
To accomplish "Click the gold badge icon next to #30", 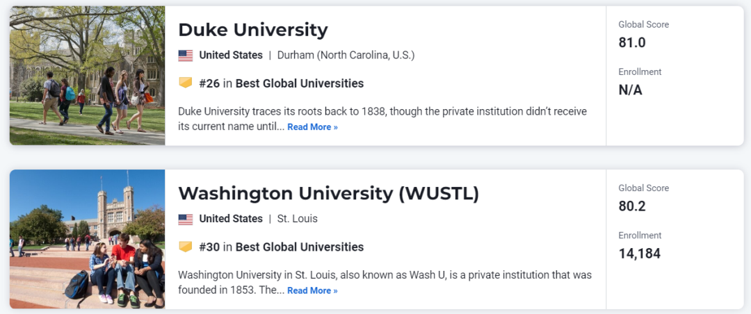I will pos(186,247).
